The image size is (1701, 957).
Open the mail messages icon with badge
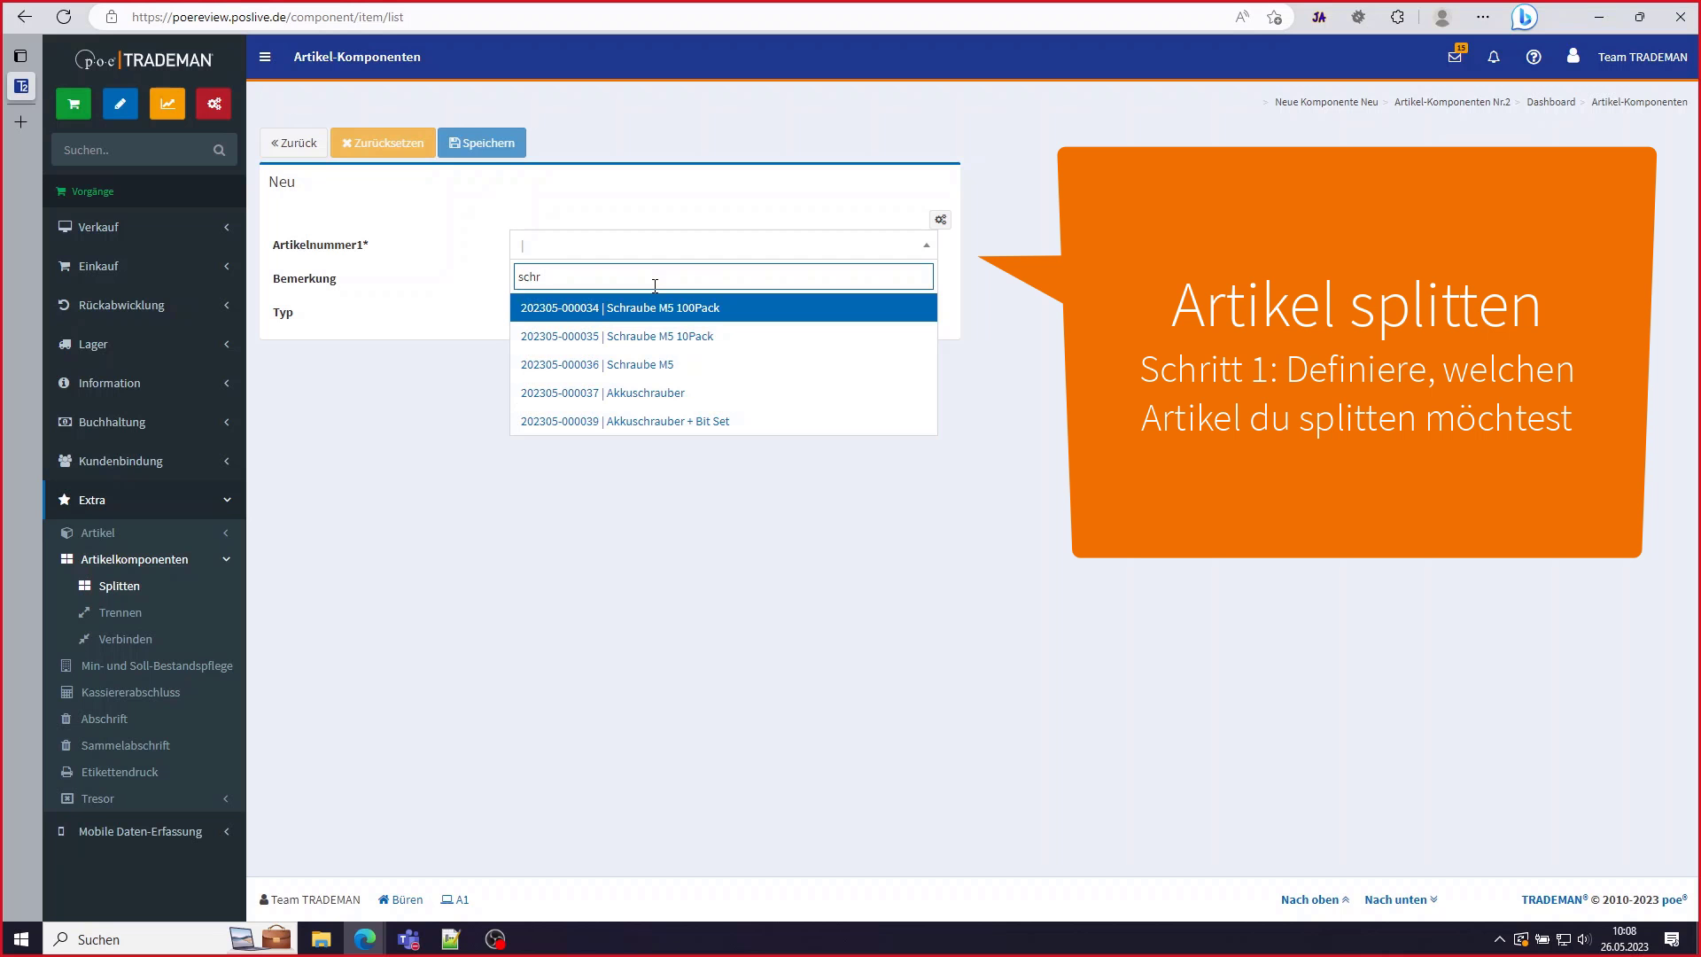[1456, 56]
